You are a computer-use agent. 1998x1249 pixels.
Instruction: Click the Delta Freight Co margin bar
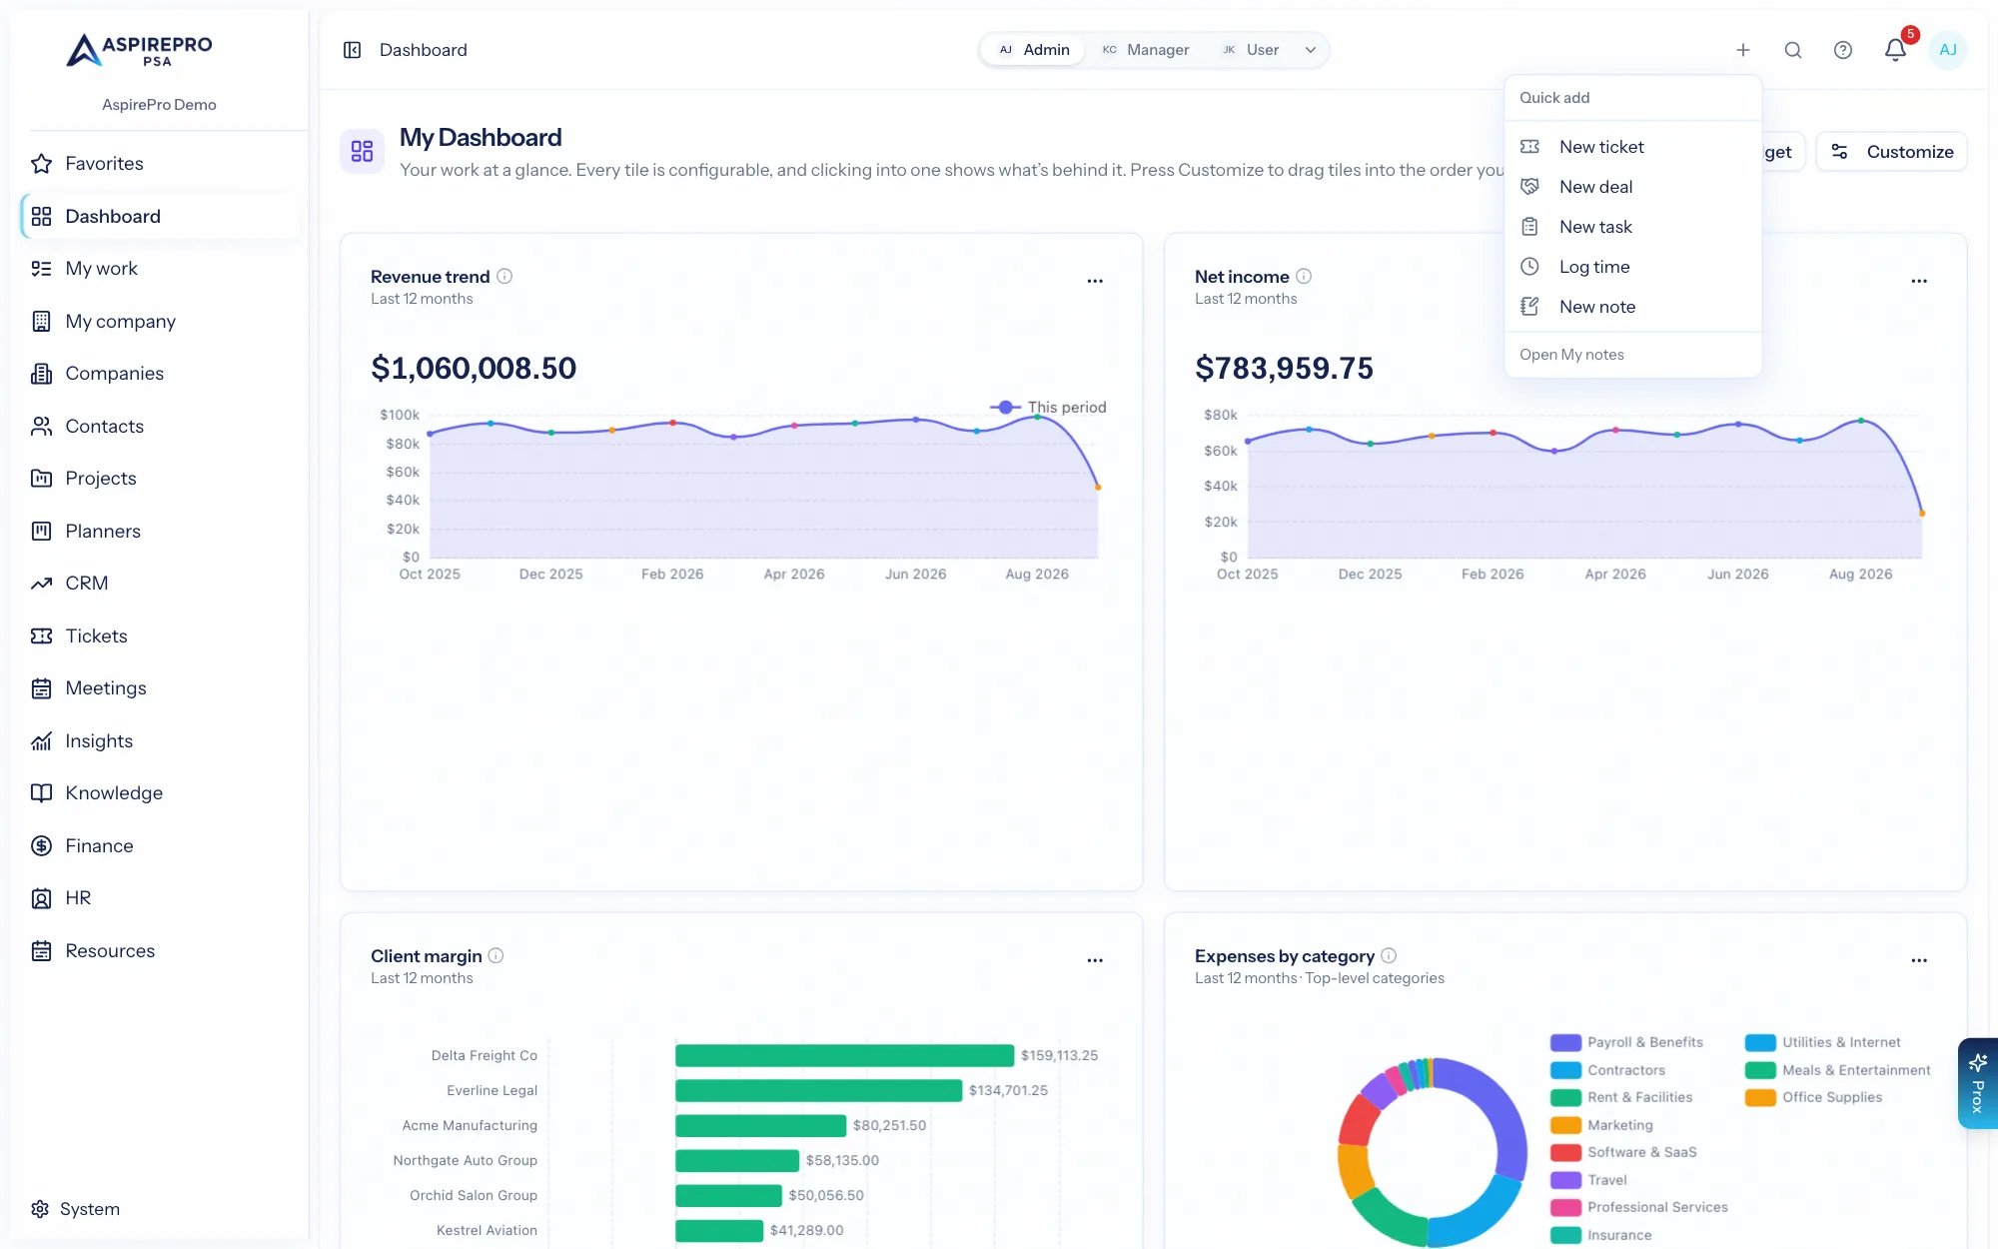point(844,1056)
